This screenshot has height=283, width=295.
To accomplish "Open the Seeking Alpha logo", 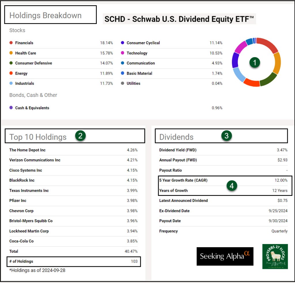I will coord(225,256).
